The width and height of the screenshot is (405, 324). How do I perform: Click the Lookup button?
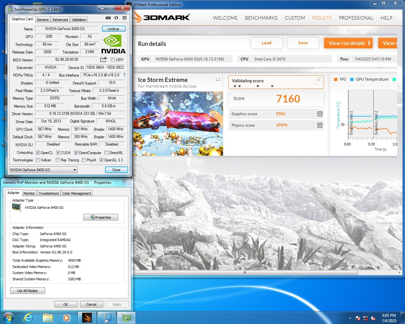pos(114,29)
